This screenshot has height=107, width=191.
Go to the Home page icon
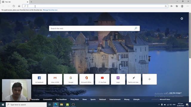(x=19, y=6)
